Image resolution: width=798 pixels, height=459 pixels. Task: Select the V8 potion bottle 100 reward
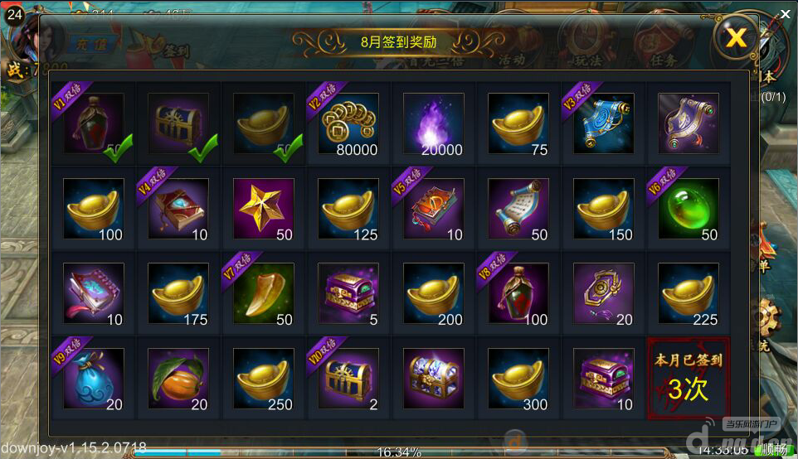518,293
